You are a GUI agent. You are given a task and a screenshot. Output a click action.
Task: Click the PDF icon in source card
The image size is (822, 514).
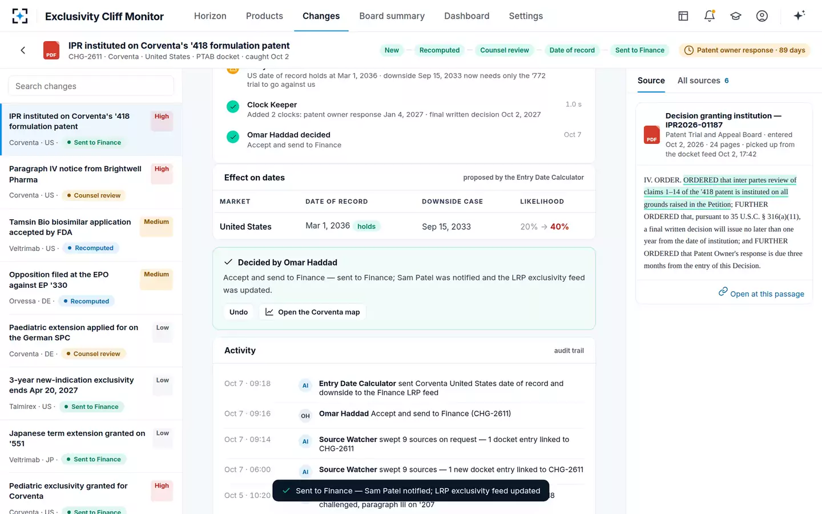(652, 135)
